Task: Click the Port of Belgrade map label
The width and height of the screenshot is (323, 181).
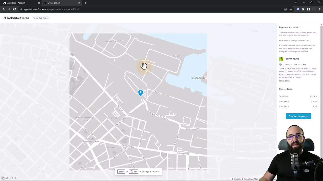Action: click(x=198, y=78)
